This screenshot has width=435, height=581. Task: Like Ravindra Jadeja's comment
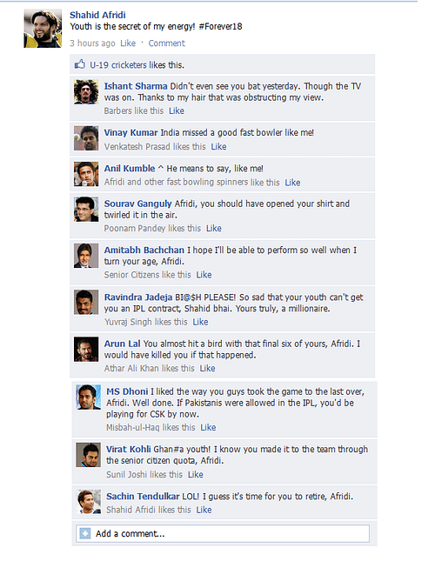[200, 322]
